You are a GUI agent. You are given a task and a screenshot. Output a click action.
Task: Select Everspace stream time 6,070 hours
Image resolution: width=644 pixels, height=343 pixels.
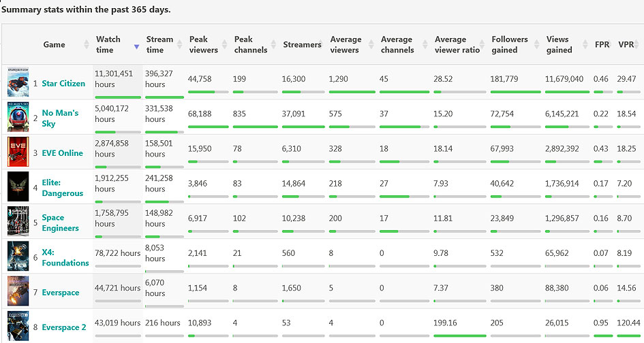click(x=155, y=288)
